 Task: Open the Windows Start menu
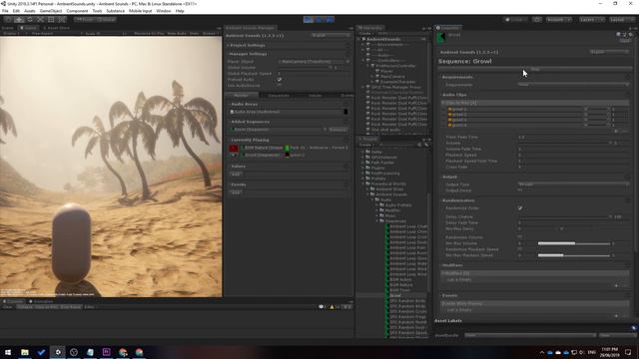[8, 352]
